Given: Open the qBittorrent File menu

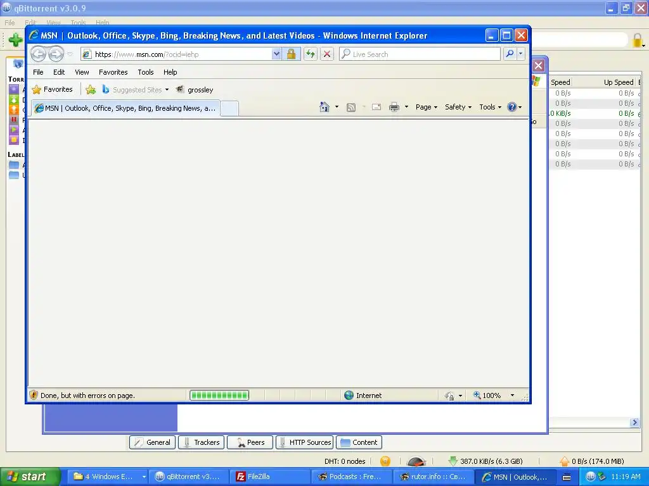Looking at the screenshot, I should 10,22.
